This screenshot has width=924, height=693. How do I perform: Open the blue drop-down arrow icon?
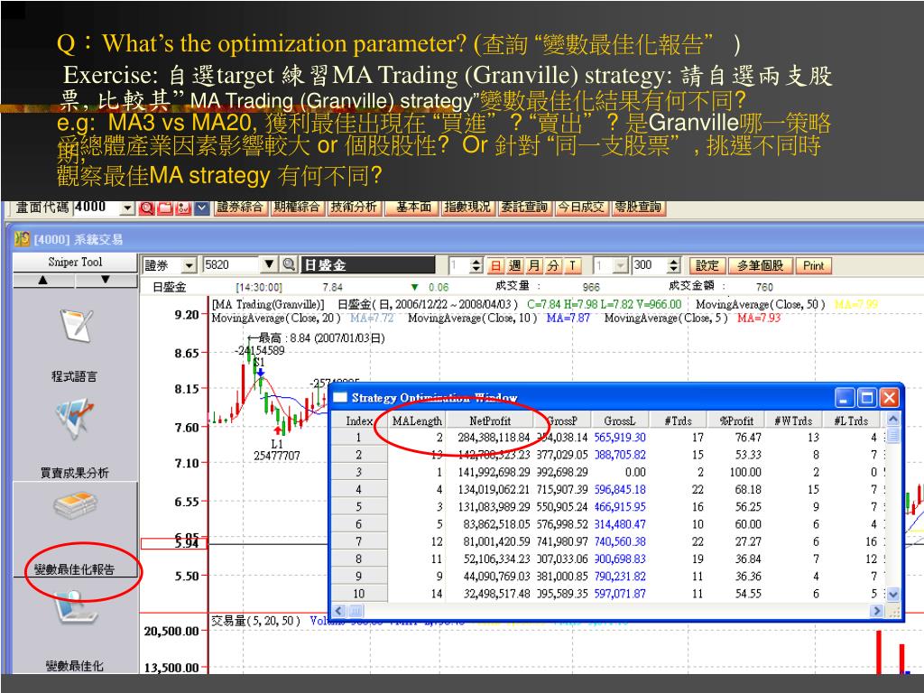tap(202, 208)
